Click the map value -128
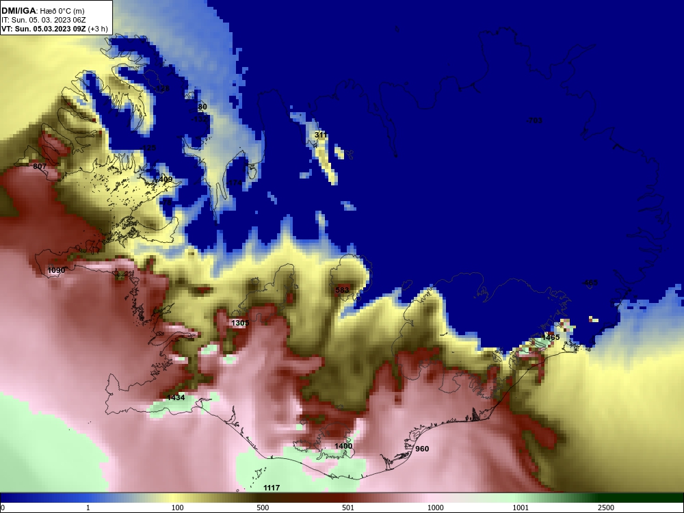 pos(161,88)
